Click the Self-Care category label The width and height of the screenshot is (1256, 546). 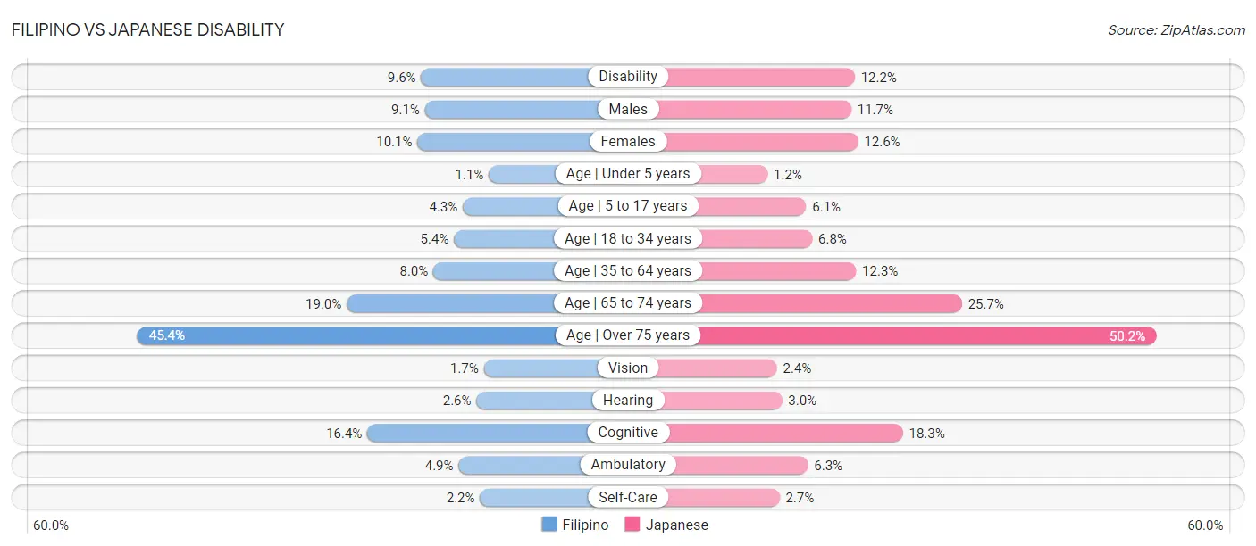628,497
